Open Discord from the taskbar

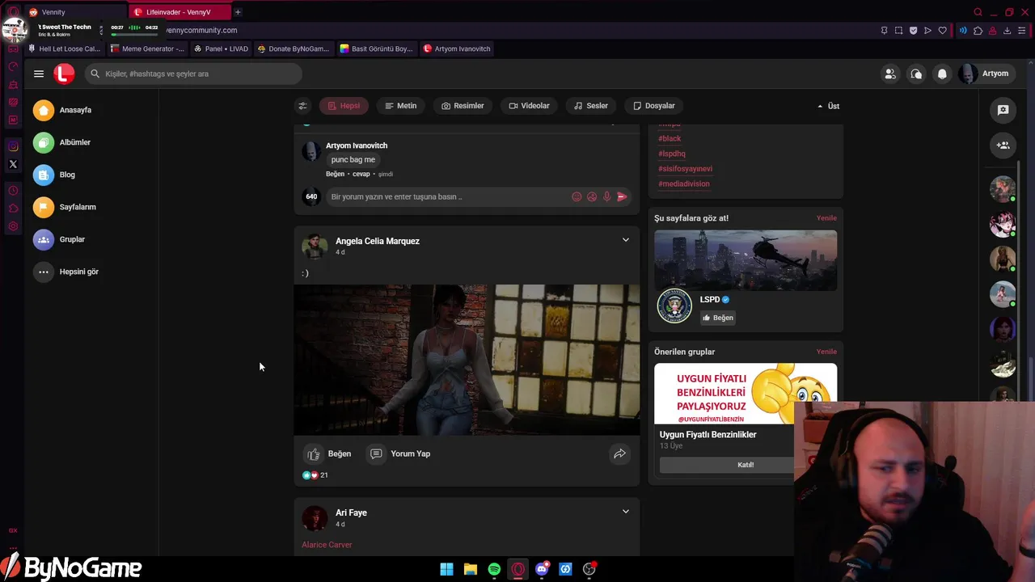(542, 569)
